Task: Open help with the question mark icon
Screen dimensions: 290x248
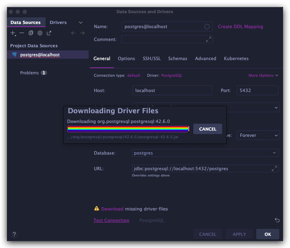Action: pos(14,234)
